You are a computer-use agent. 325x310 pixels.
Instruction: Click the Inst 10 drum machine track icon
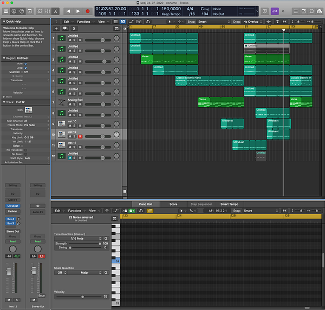(x=61, y=124)
